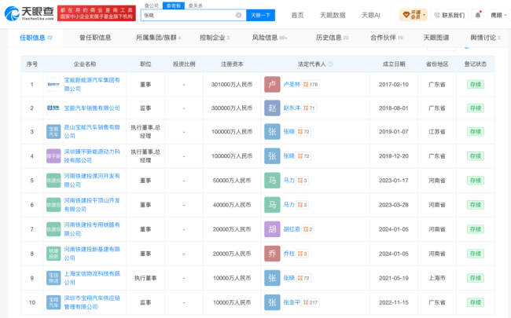Open the 控制企业 tab
The width and height of the screenshot is (511, 318).
click(x=215, y=38)
